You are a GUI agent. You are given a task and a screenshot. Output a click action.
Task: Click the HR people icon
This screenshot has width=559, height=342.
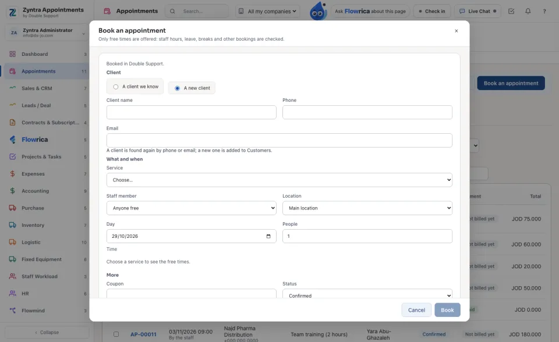coord(12,294)
